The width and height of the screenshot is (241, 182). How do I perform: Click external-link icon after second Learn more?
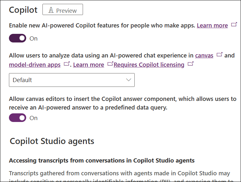tap(110, 64)
